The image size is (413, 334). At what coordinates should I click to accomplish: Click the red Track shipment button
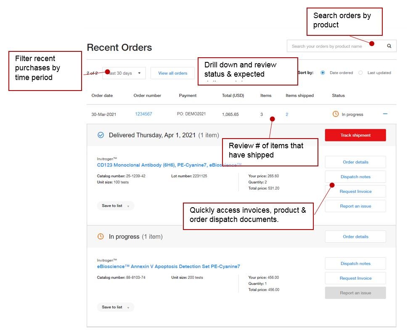(x=355, y=135)
